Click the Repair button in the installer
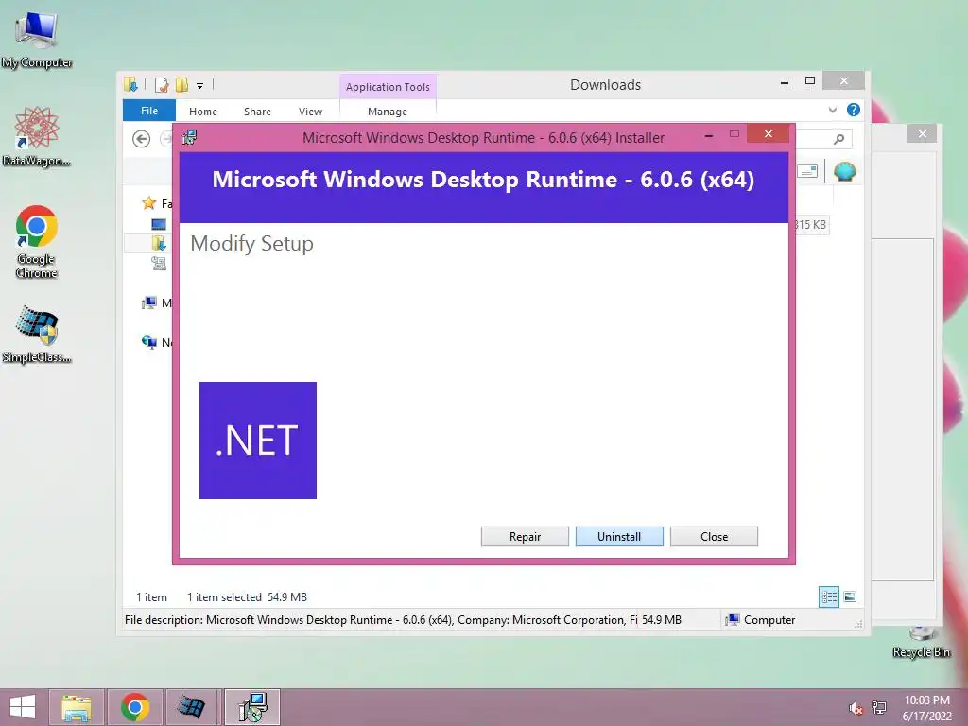 coord(525,537)
